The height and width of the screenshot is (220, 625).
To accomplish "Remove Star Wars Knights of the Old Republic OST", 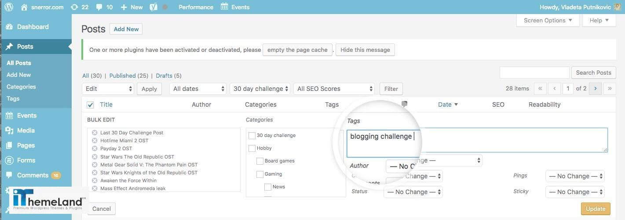I will point(95,173).
